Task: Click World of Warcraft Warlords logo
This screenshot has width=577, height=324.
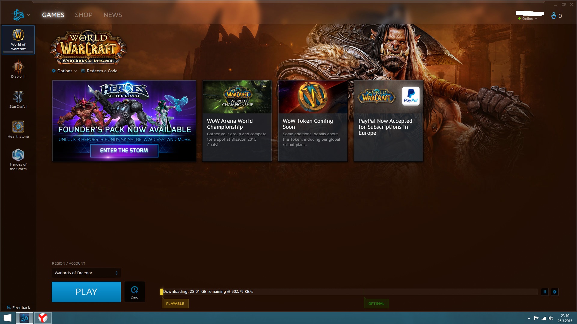Action: coord(88,47)
